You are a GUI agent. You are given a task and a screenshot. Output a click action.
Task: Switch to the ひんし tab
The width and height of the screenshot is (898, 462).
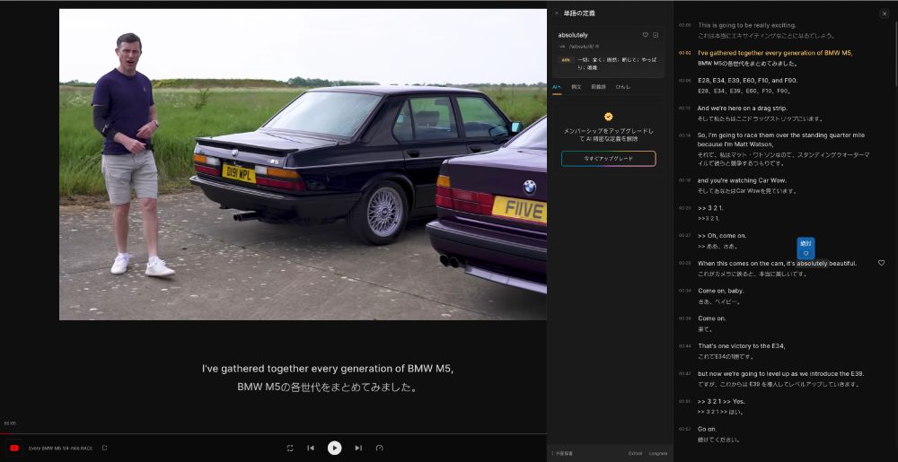623,87
